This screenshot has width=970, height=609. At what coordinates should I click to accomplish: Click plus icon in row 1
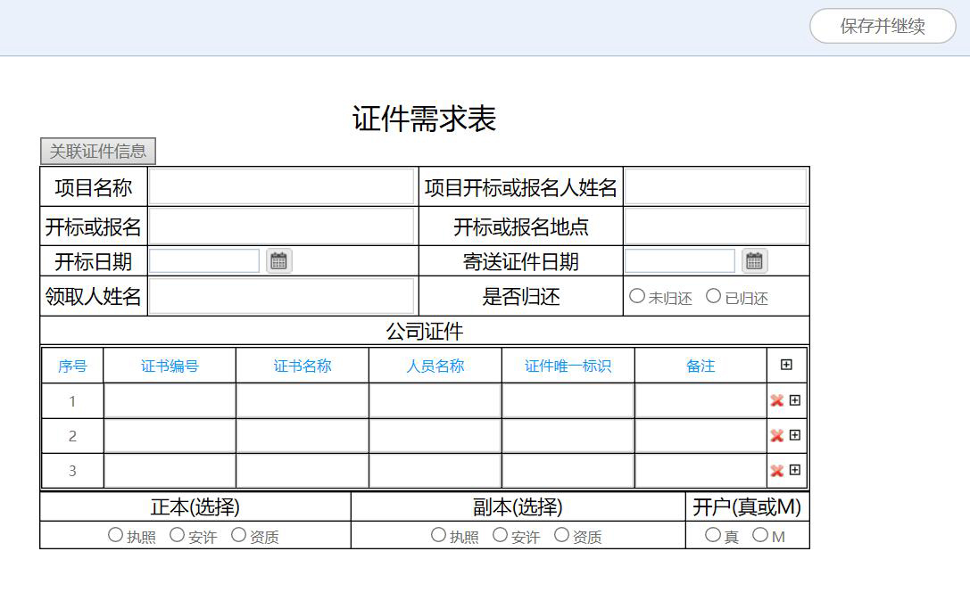[795, 400]
